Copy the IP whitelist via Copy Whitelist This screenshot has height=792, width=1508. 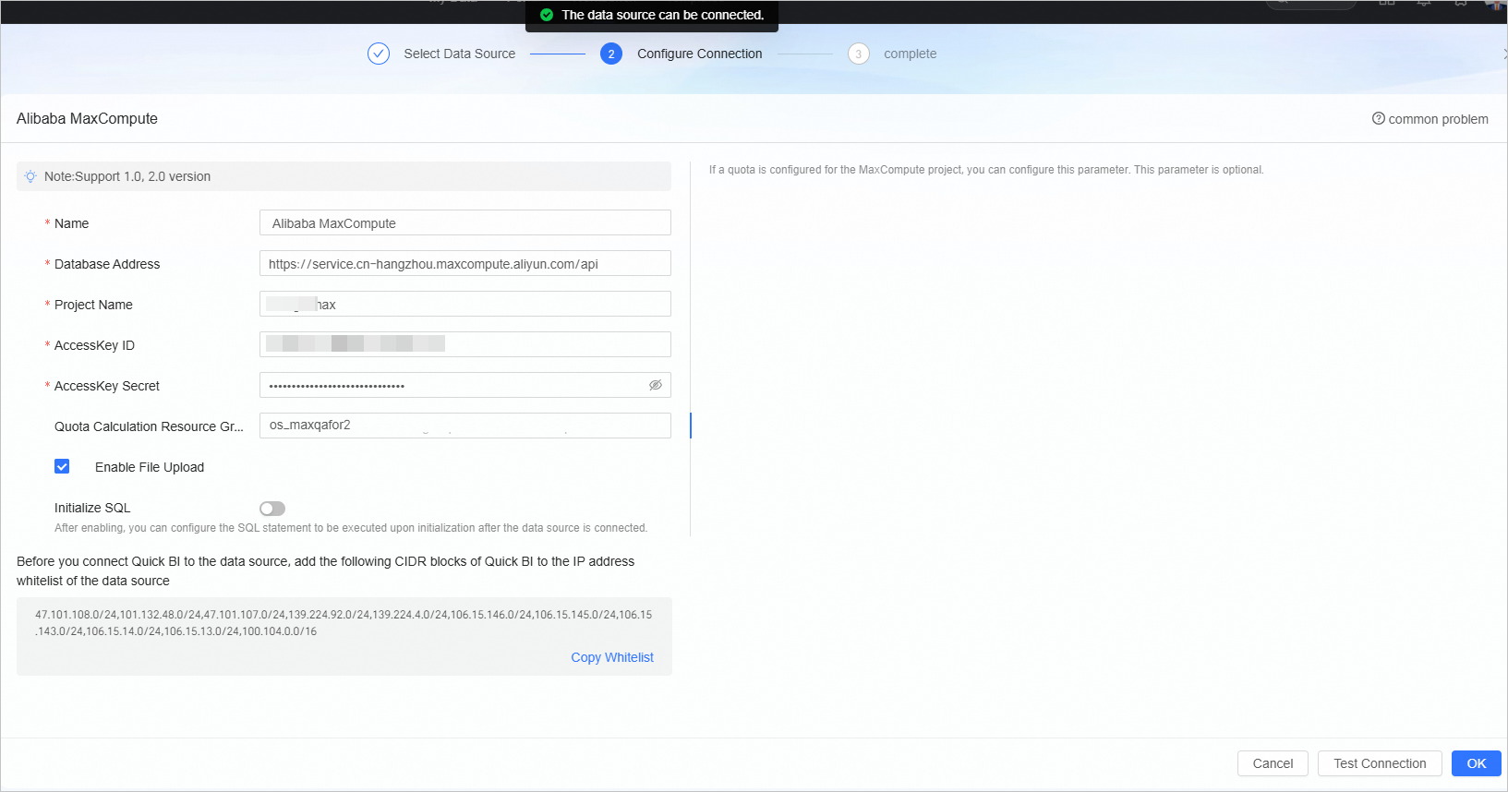[x=612, y=657]
